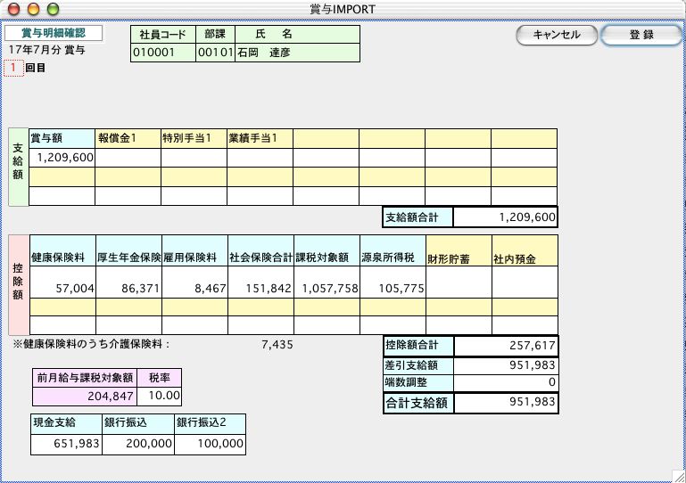Click the yellow minimize window button
The image size is (686, 483).
pyautogui.click(x=34, y=8)
